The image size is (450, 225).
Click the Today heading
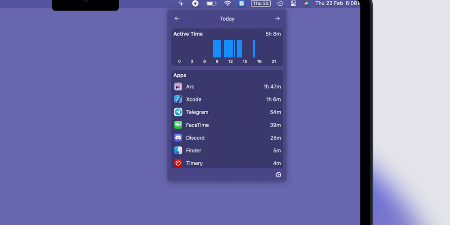(227, 18)
